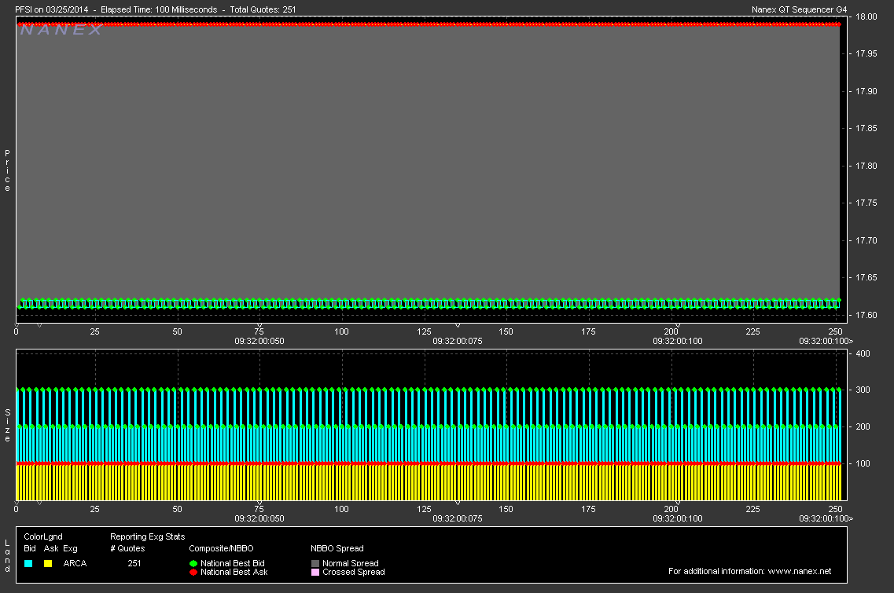Click the 17.60 price axis label
The width and height of the screenshot is (894, 593).
coord(866,315)
